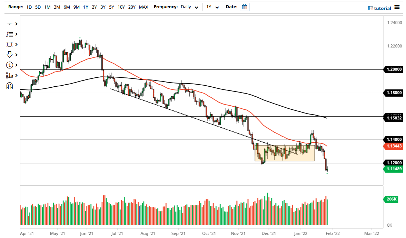Open the Frequency dropdown
Image resolution: width=406 pixels, height=238 pixels.
pyautogui.click(x=189, y=7)
